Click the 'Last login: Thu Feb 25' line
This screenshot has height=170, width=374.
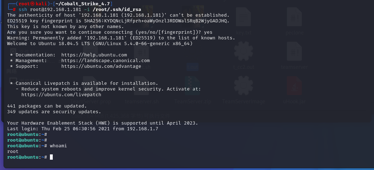pyautogui.click(x=82, y=129)
